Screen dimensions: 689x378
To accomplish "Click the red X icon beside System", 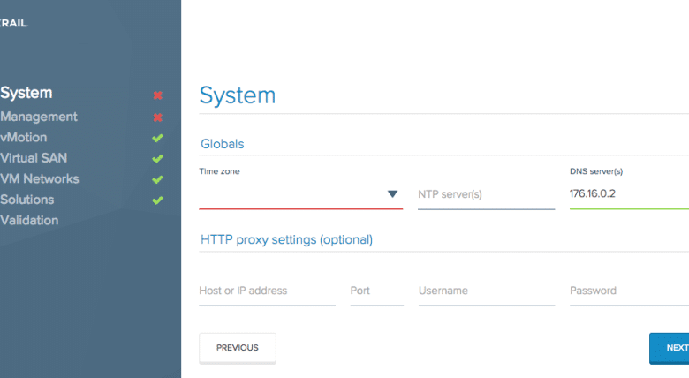I will (x=158, y=94).
